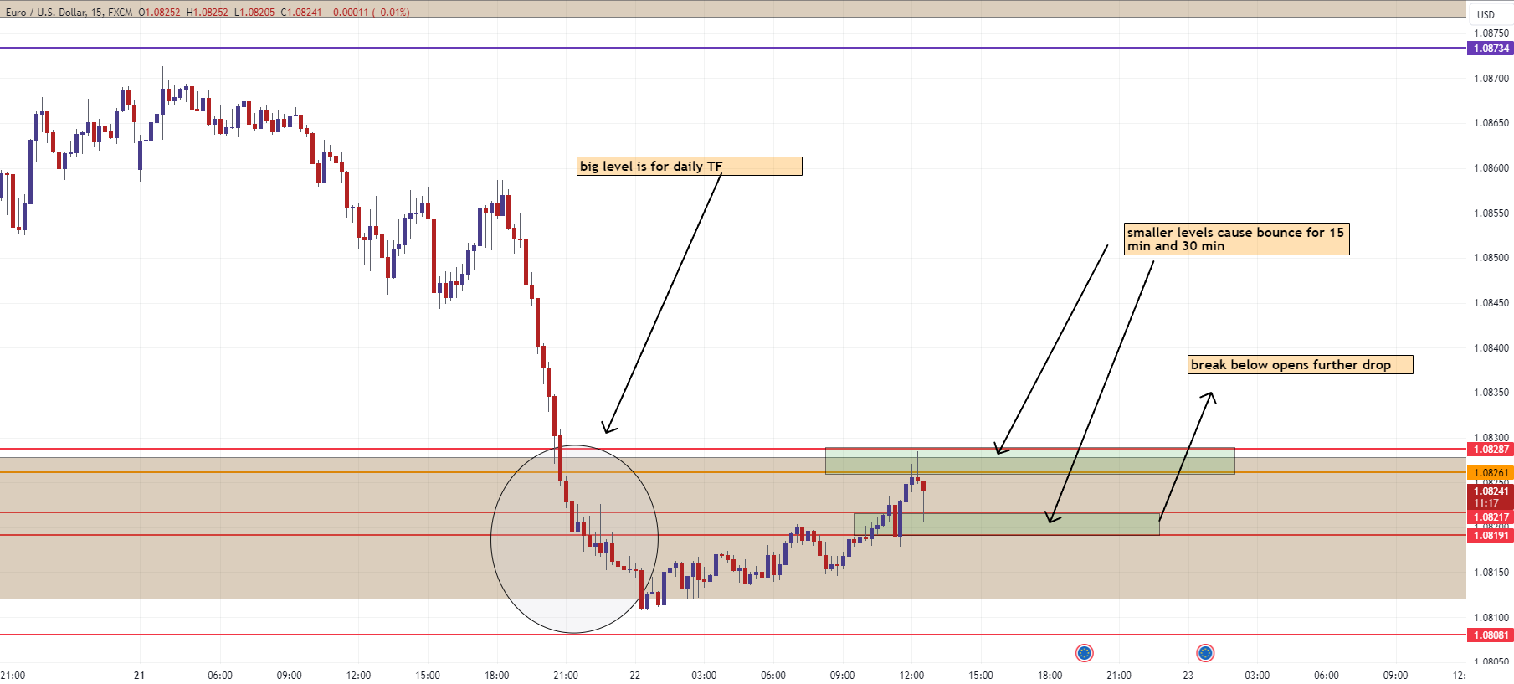
Task: Click the red 1.08287 price level label
Action: pyautogui.click(x=1491, y=450)
